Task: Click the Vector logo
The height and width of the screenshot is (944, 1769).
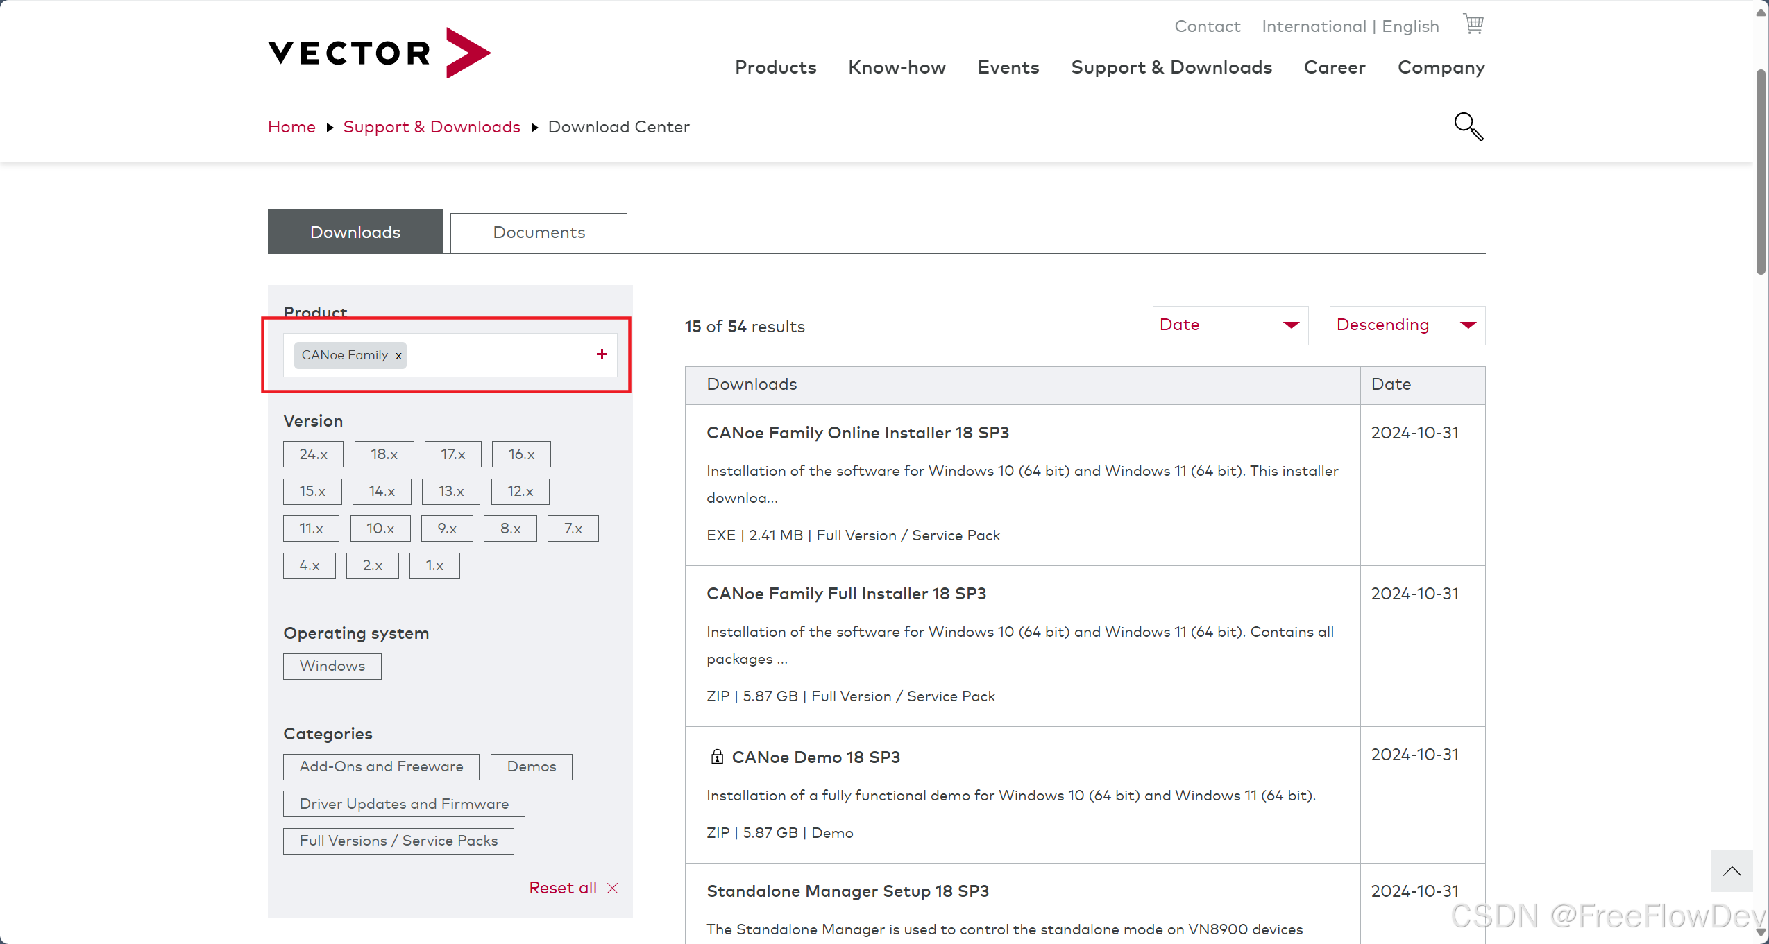Action: coord(379,53)
